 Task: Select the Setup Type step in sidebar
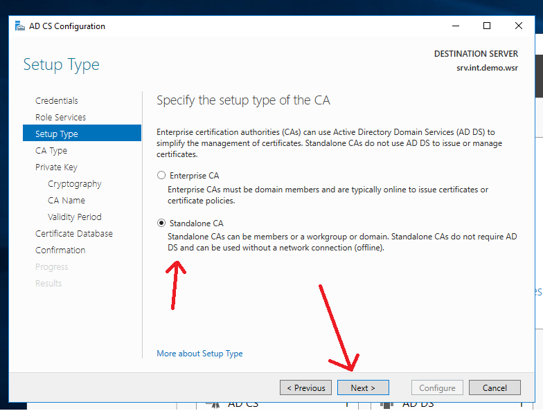tap(82, 134)
